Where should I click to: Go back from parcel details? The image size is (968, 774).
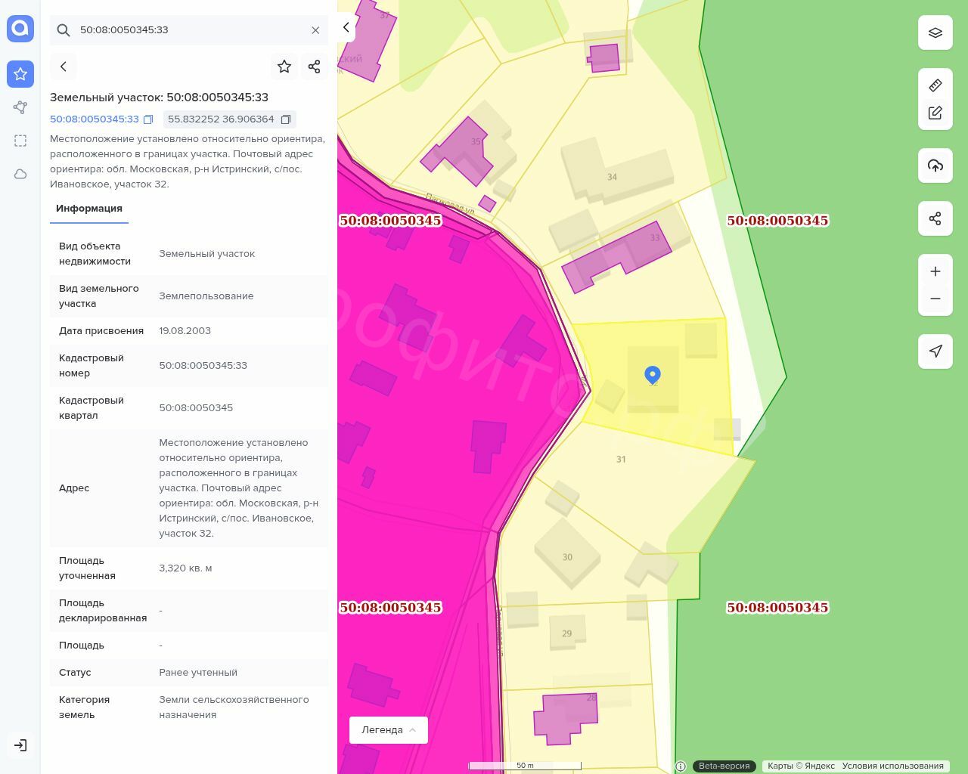[64, 67]
